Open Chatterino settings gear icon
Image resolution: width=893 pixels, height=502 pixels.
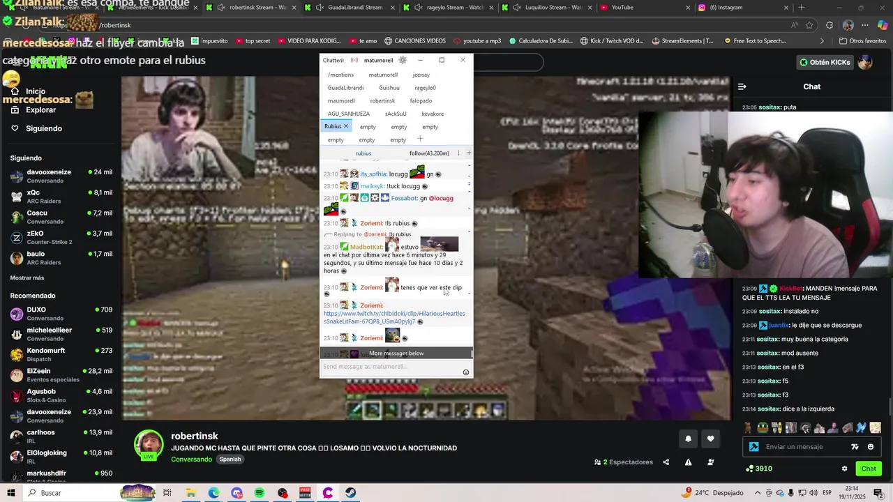click(403, 60)
